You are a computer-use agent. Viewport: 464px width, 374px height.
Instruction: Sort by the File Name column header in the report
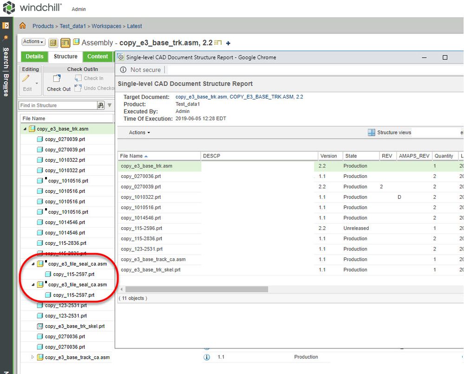click(x=131, y=156)
